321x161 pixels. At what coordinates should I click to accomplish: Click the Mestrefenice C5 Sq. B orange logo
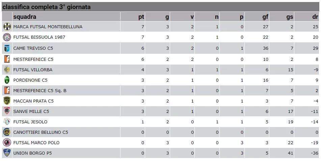pyautogui.click(x=7, y=90)
